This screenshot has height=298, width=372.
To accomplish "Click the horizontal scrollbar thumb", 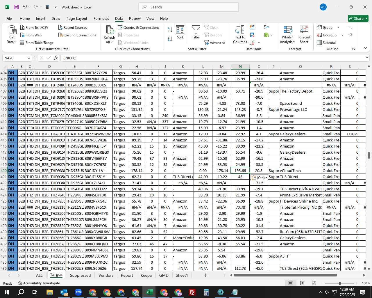I will (285, 275).
